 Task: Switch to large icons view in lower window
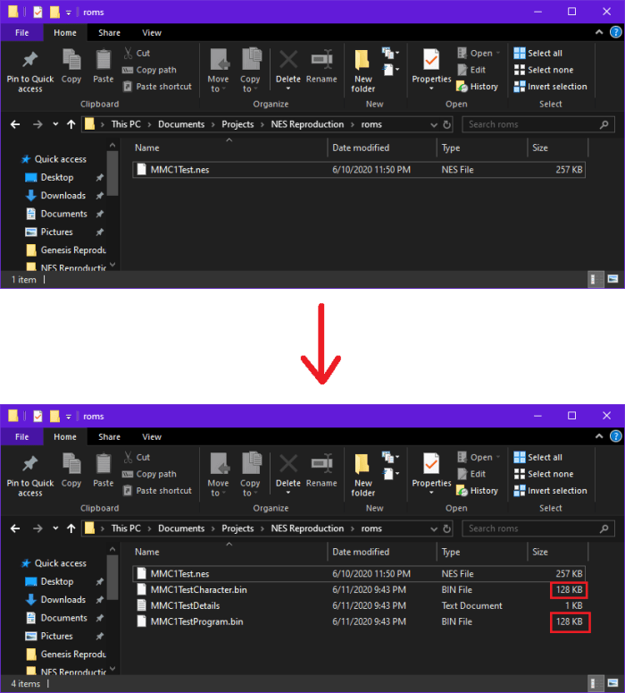[x=613, y=684]
